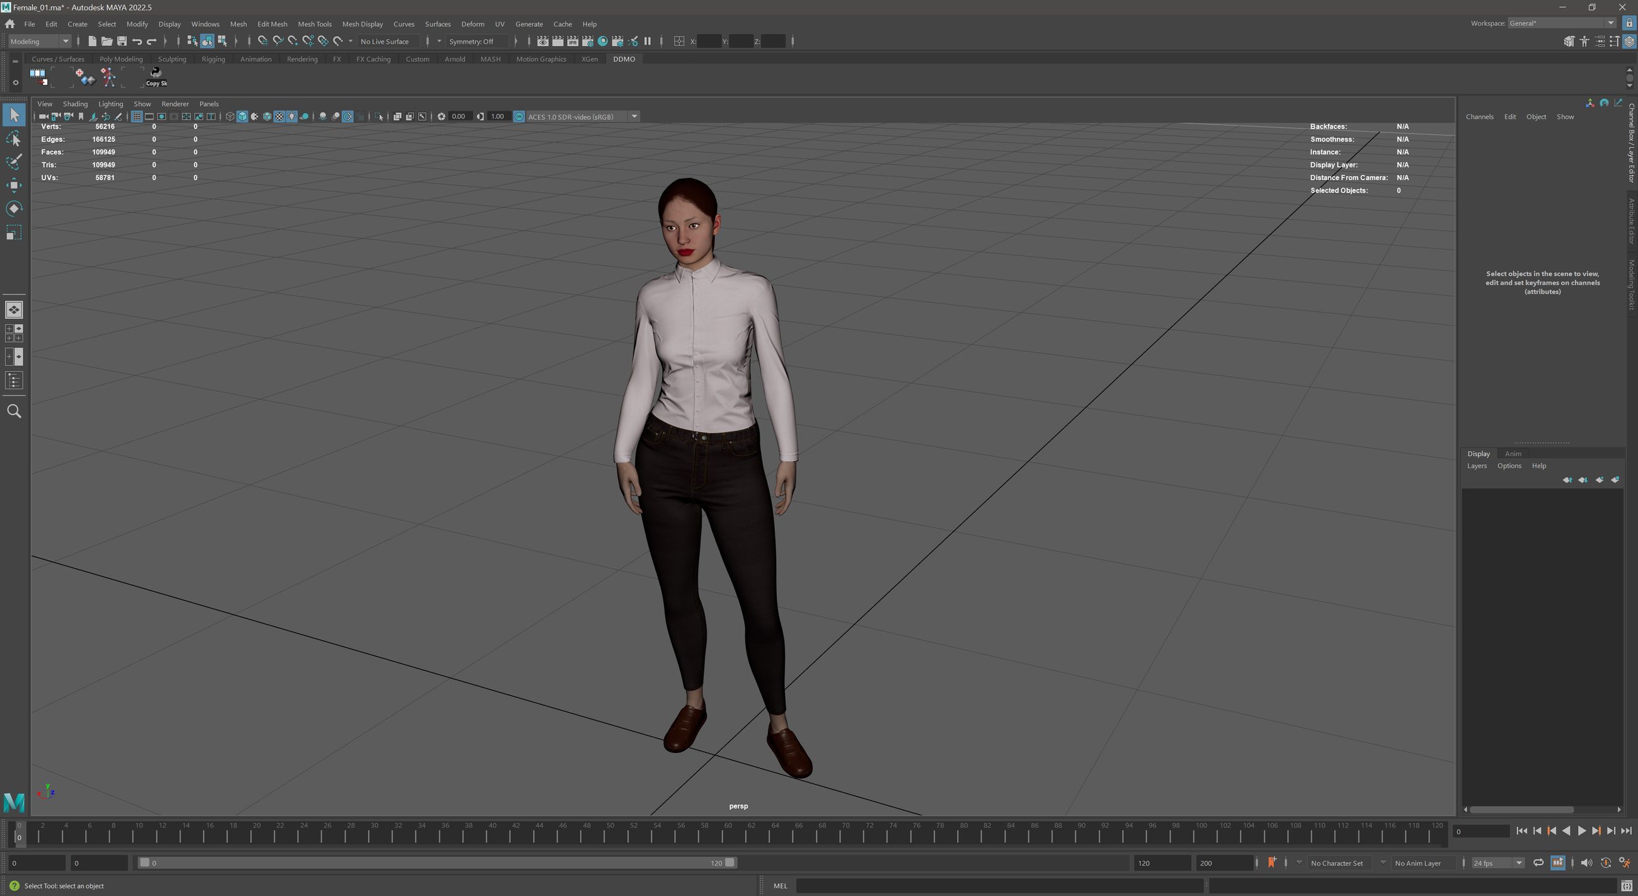Open the Render View icon in the status line
The height and width of the screenshot is (896, 1638).
pos(543,42)
